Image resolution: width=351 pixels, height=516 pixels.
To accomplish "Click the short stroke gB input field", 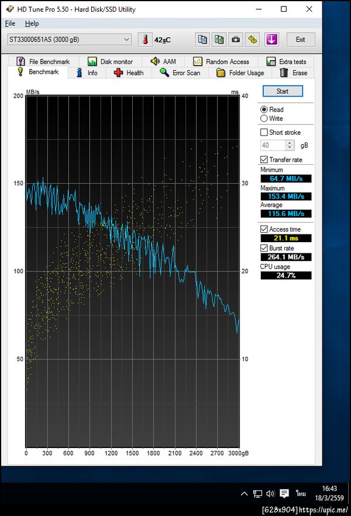I will (273, 145).
